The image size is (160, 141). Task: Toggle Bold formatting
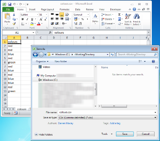23,19
